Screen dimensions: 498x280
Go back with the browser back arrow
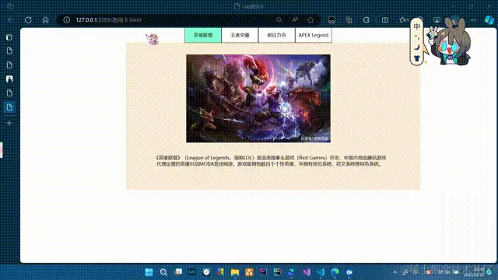point(10,20)
